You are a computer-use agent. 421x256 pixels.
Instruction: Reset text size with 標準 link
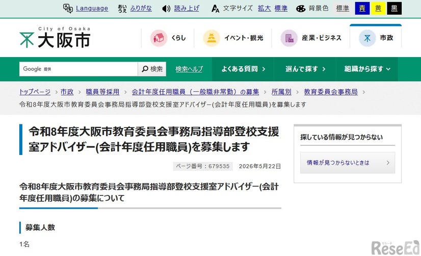click(x=281, y=8)
